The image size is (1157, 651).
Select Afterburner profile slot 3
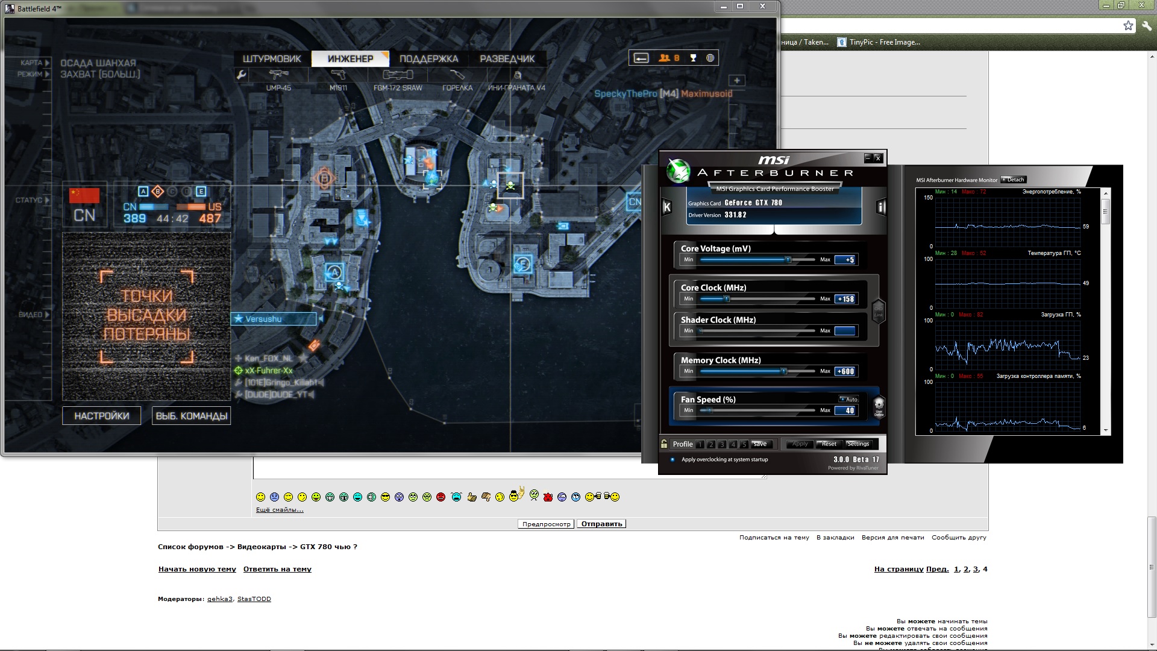(722, 444)
